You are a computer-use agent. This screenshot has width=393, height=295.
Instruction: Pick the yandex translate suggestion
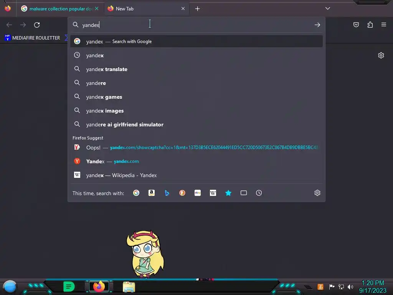click(196, 69)
